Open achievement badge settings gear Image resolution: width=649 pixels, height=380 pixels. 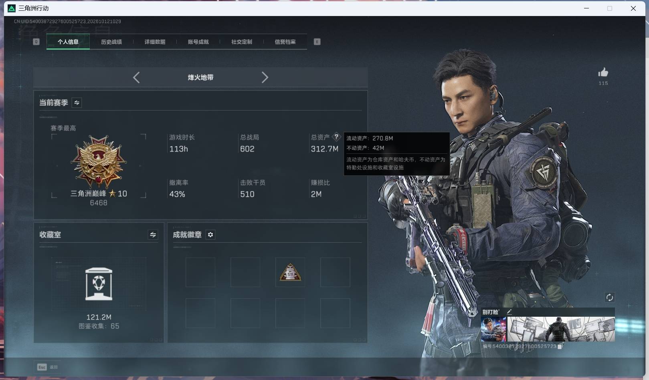tap(210, 235)
